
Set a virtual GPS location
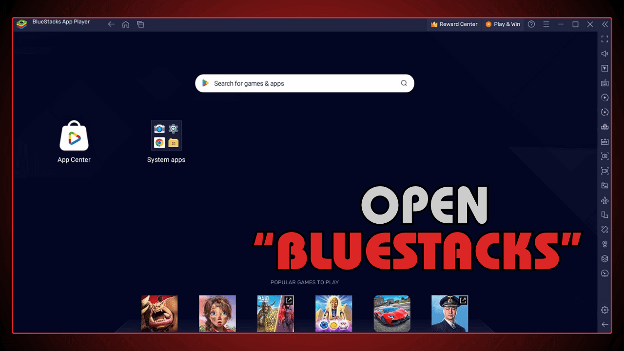tap(604, 244)
